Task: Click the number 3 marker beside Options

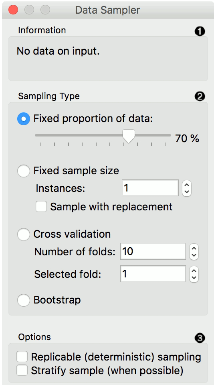Action: 200,338
